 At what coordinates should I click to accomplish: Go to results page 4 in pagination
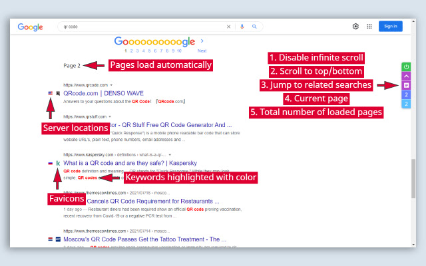pyautogui.click(x=143, y=51)
